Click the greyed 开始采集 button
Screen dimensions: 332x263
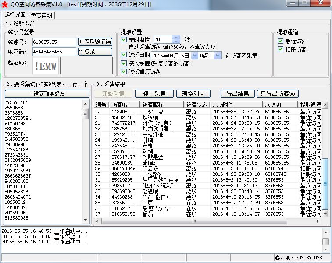point(113,94)
